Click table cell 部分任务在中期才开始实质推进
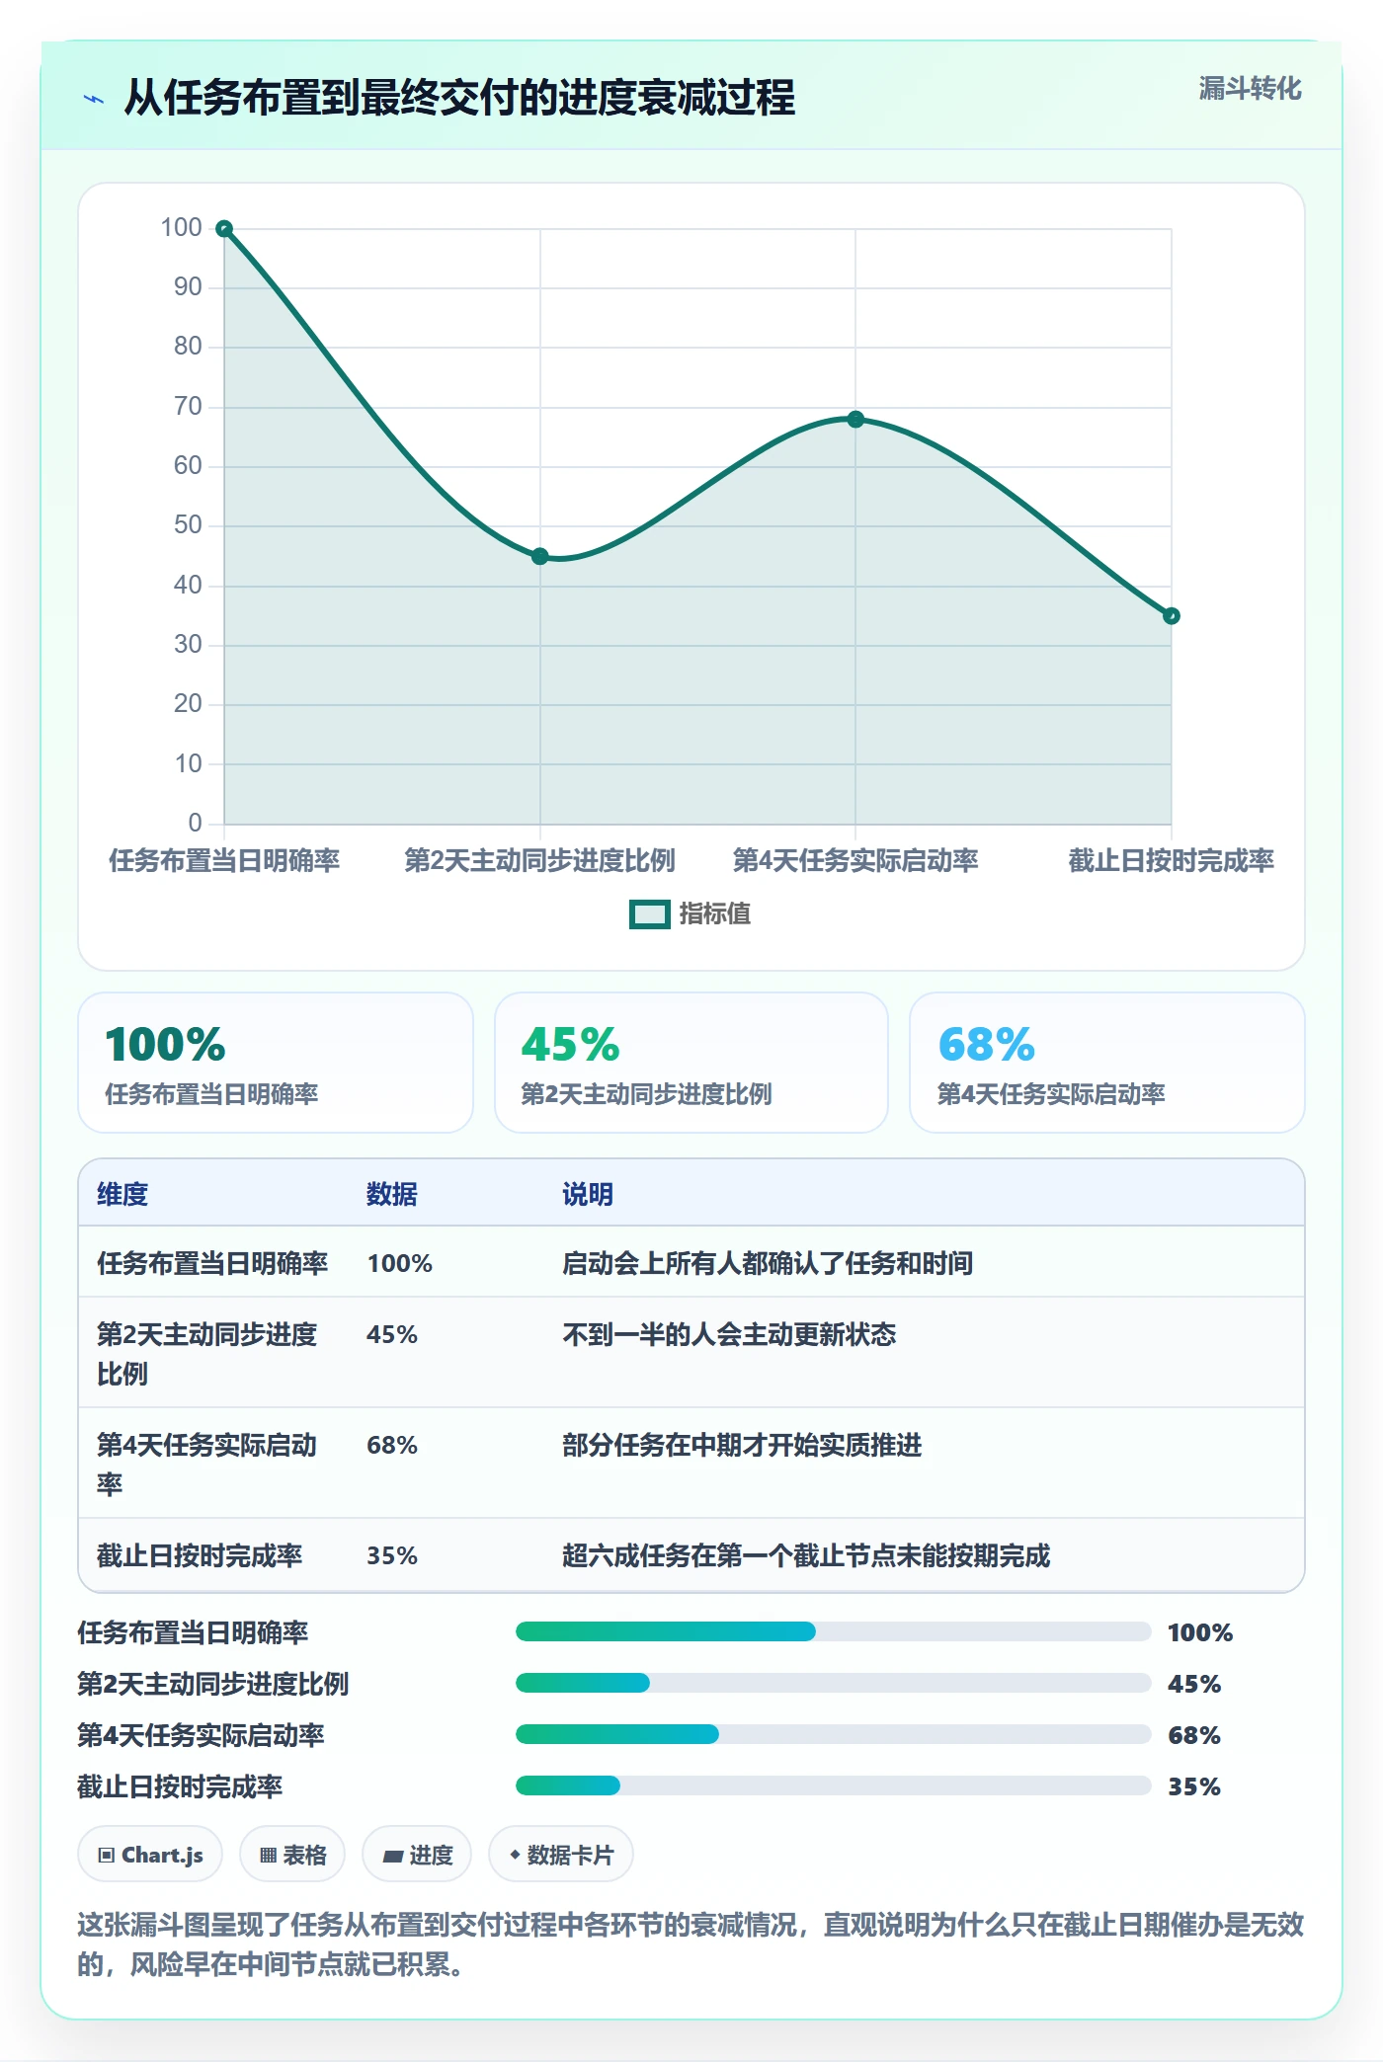 742,1445
